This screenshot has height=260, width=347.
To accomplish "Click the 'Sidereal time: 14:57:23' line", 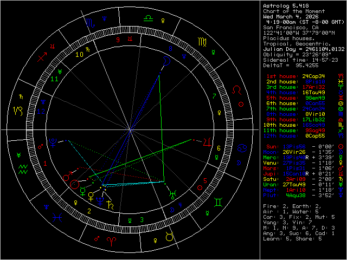I will 300,60.
